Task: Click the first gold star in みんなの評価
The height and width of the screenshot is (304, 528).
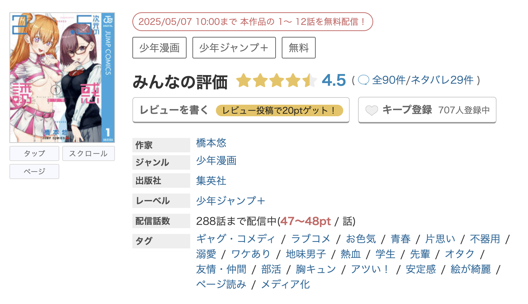Action: pos(243,80)
